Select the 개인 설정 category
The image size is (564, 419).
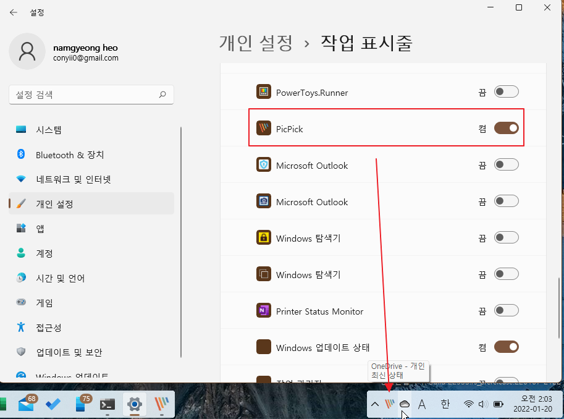point(91,204)
